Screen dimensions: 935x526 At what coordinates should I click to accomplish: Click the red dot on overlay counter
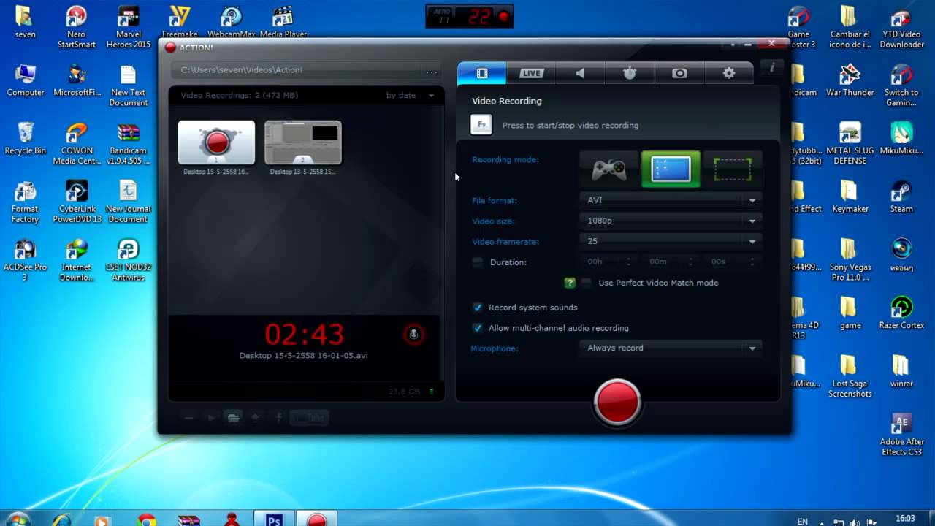click(x=503, y=16)
